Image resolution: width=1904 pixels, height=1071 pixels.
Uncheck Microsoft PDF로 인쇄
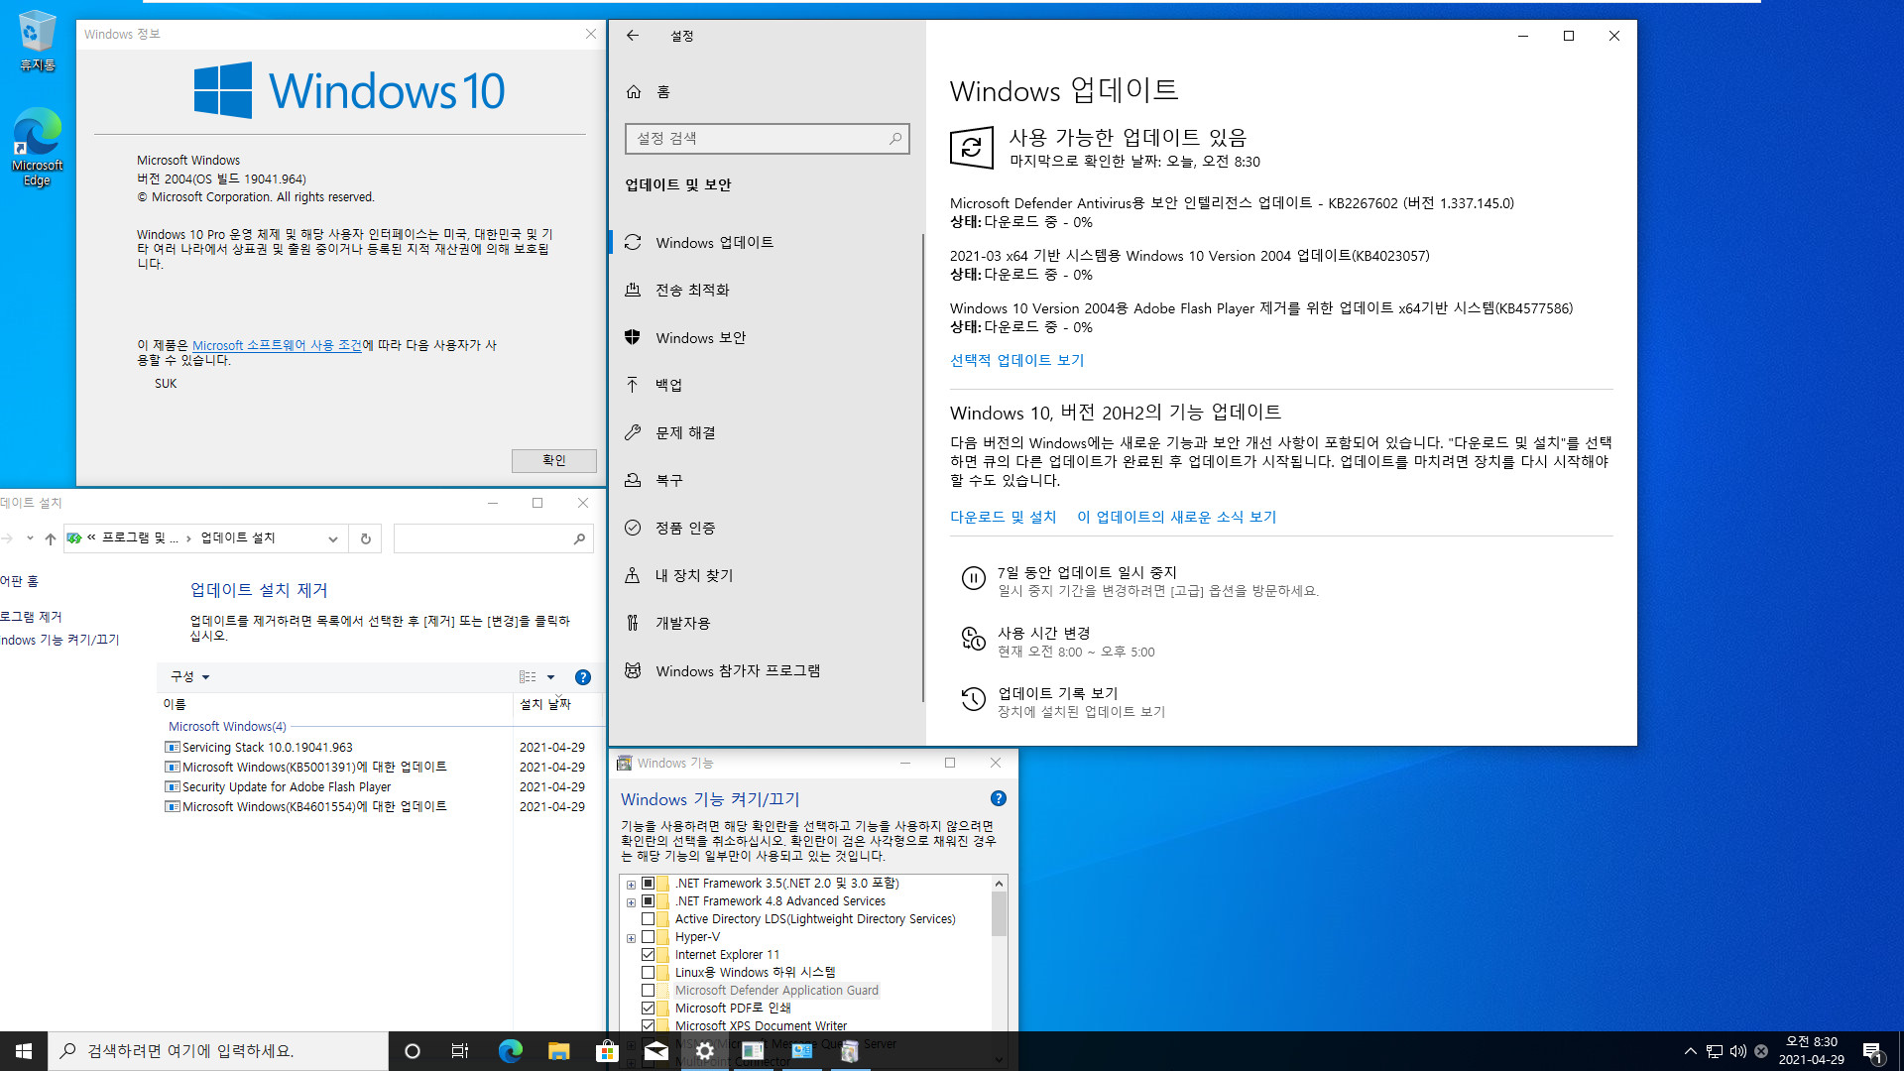pos(648,1009)
